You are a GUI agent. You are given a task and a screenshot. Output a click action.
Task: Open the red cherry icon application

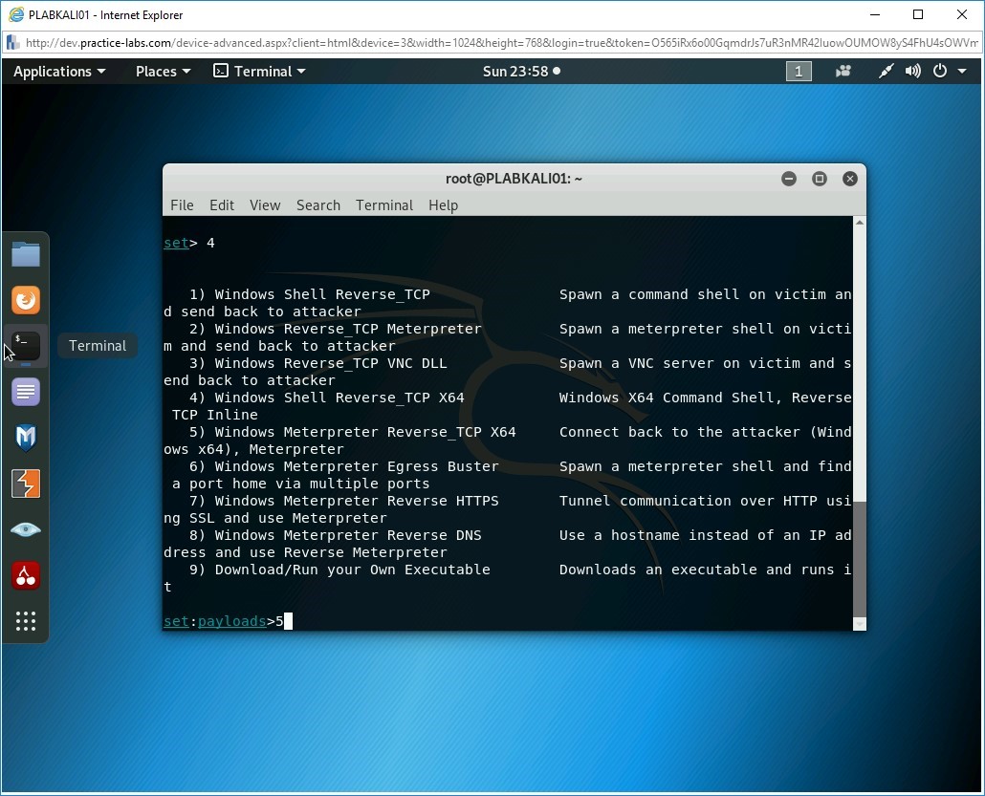click(26, 575)
